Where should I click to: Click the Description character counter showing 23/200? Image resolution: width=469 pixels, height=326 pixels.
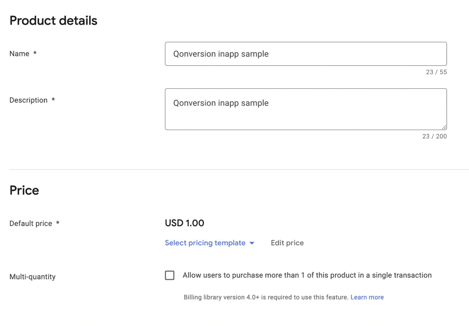(434, 136)
